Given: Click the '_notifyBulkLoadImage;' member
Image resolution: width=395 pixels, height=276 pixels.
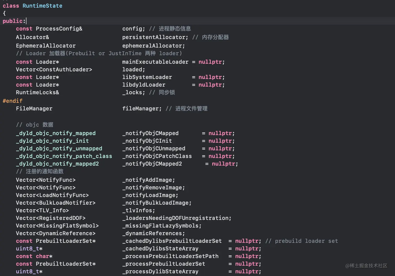Looking at the screenshot, I should pyautogui.click(x=157, y=203).
